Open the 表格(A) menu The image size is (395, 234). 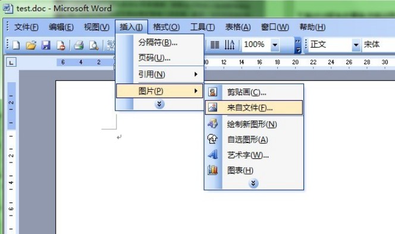tap(238, 27)
